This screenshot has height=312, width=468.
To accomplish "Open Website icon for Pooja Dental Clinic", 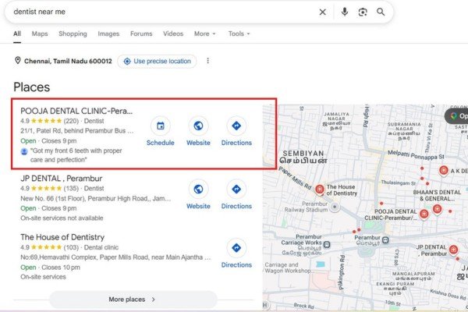I will point(198,126).
